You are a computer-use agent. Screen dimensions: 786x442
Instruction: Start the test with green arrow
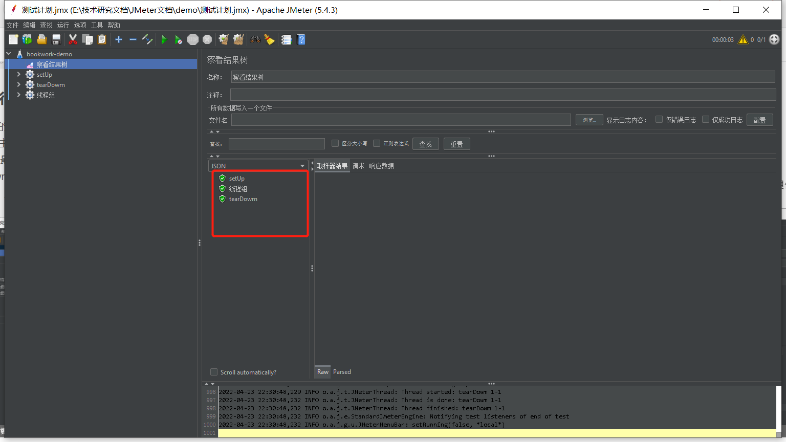[164, 39]
